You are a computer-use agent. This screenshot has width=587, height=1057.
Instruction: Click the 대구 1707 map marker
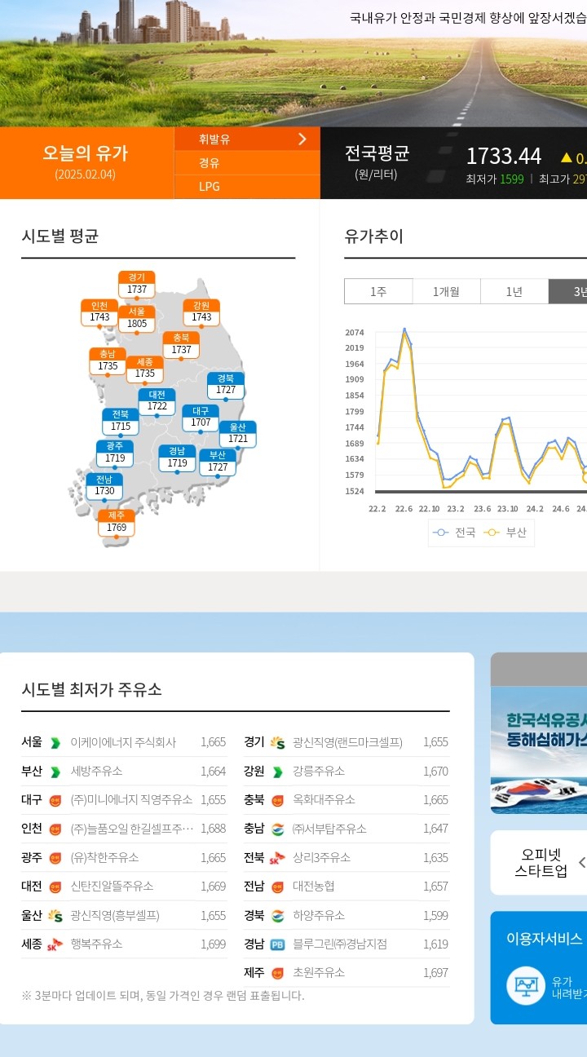click(x=201, y=418)
